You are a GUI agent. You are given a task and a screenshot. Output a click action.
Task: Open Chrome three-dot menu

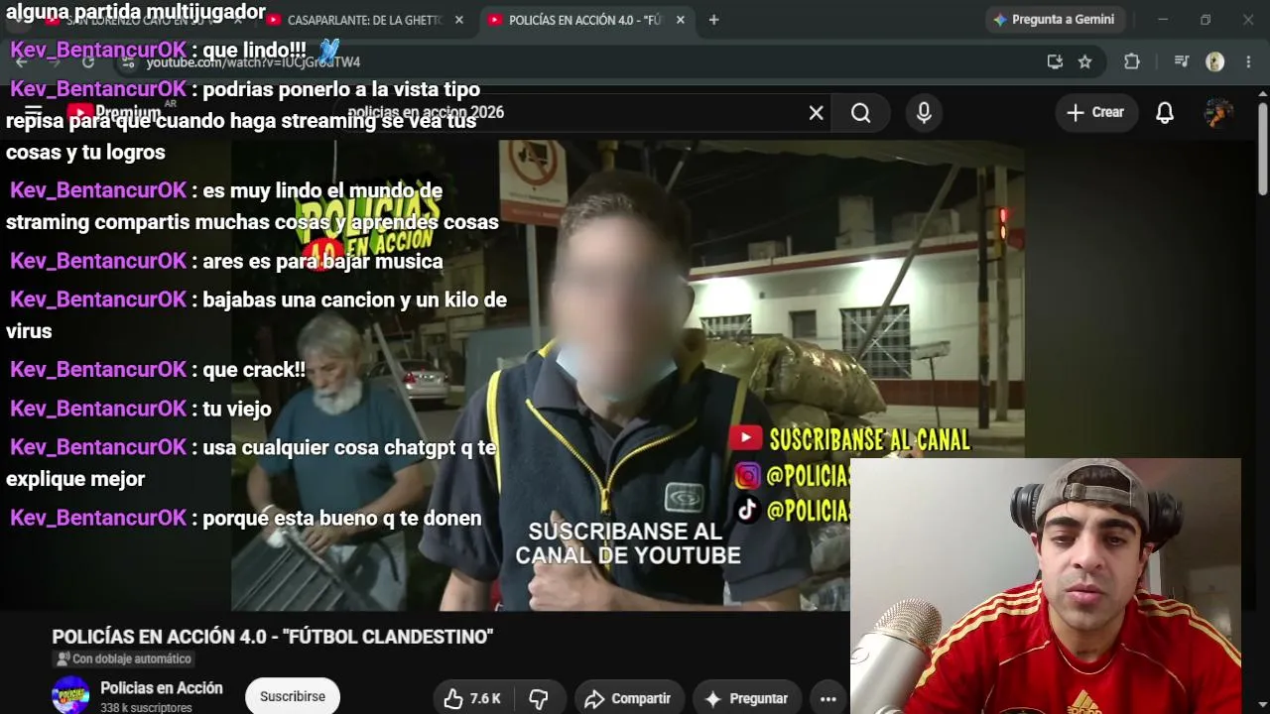pos(1248,61)
